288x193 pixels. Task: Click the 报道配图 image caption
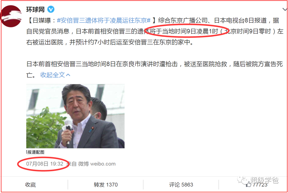[35, 152]
